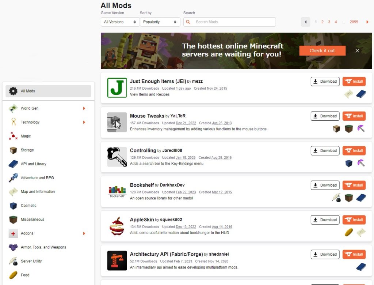Click the quill and ink icon on Bookshelf card

tap(336, 198)
